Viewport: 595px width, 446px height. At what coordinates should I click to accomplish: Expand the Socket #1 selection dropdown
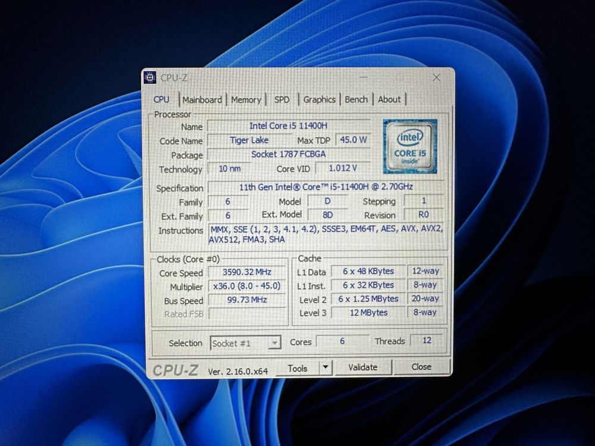coord(274,343)
